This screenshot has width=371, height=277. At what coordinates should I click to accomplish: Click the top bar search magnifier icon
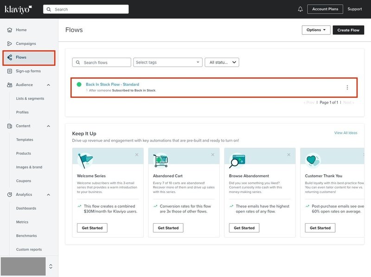click(x=49, y=9)
